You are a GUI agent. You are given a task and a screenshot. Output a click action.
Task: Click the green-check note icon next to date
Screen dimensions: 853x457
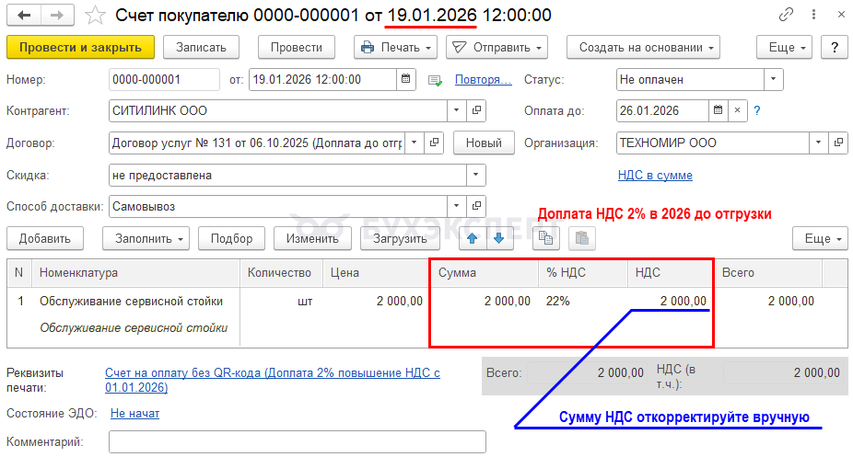(x=435, y=80)
